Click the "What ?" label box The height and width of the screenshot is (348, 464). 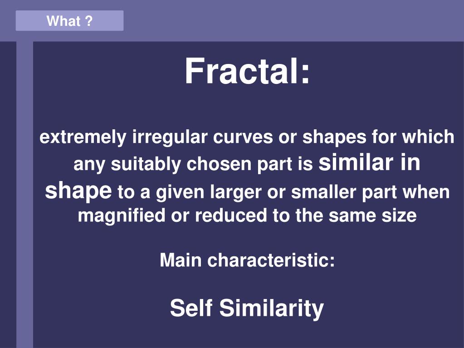coord(69,21)
